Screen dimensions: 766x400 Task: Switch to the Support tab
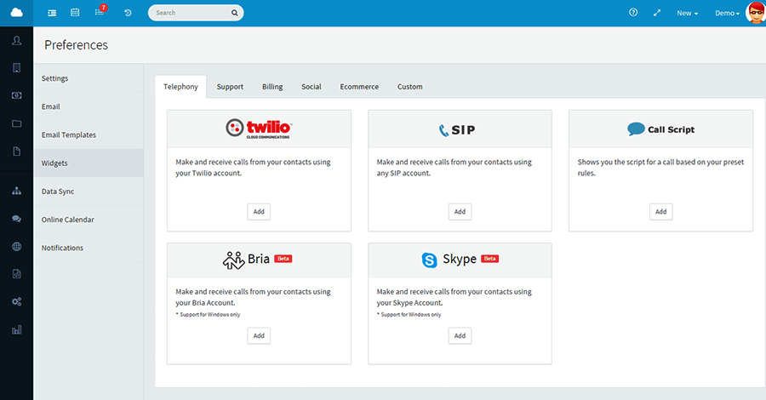point(230,87)
